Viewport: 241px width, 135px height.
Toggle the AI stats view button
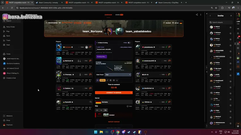pyautogui.click(x=97, y=80)
